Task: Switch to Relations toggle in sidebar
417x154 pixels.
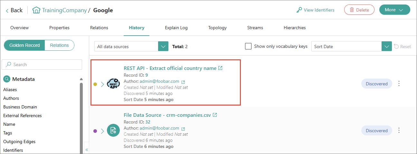Action: (60, 45)
